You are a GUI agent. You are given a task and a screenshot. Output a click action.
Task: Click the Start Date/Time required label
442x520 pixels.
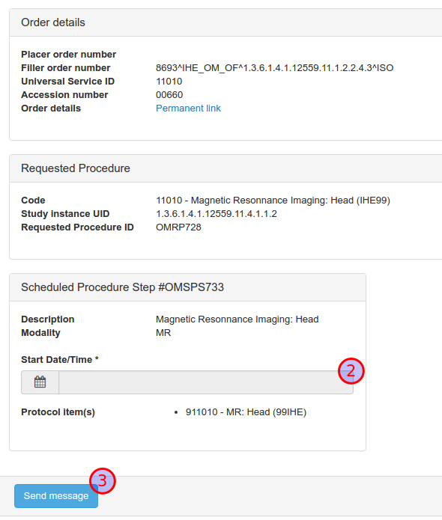pyautogui.click(x=60, y=360)
